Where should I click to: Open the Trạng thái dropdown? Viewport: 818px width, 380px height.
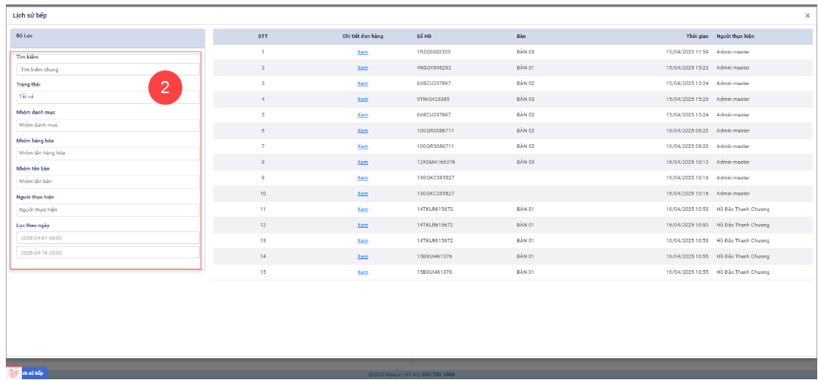tap(108, 97)
